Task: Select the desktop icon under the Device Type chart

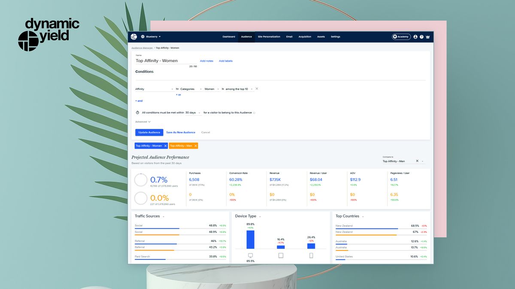Action: [250, 255]
